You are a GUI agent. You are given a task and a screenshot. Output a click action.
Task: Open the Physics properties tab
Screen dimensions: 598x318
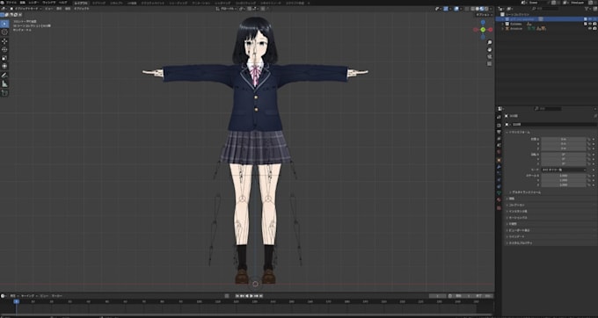click(499, 180)
